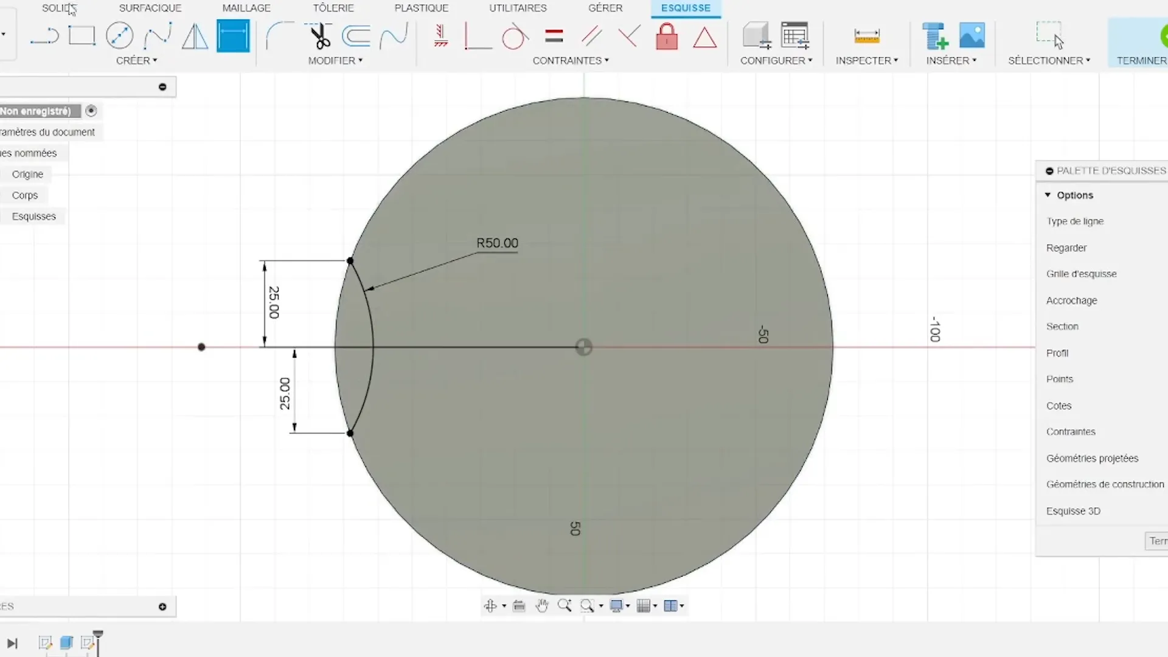Switch to the TÔLERIE tab
1168x657 pixels.
333,8
